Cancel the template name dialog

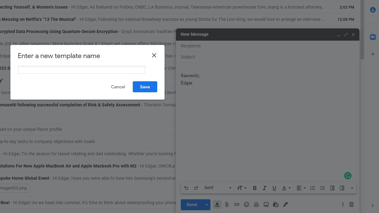coord(118,87)
